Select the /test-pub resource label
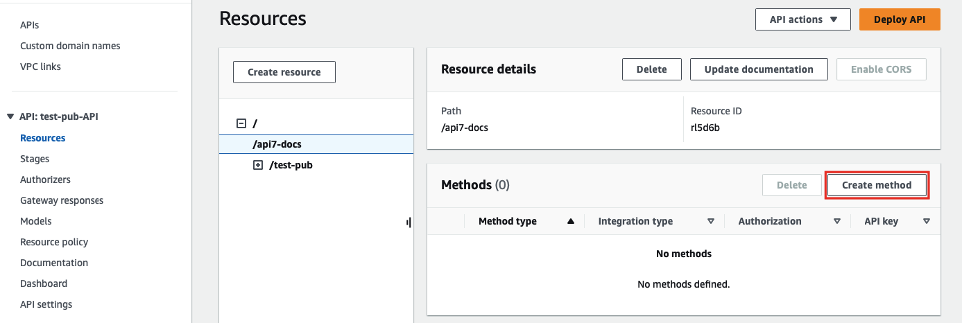The image size is (962, 323). (x=291, y=165)
